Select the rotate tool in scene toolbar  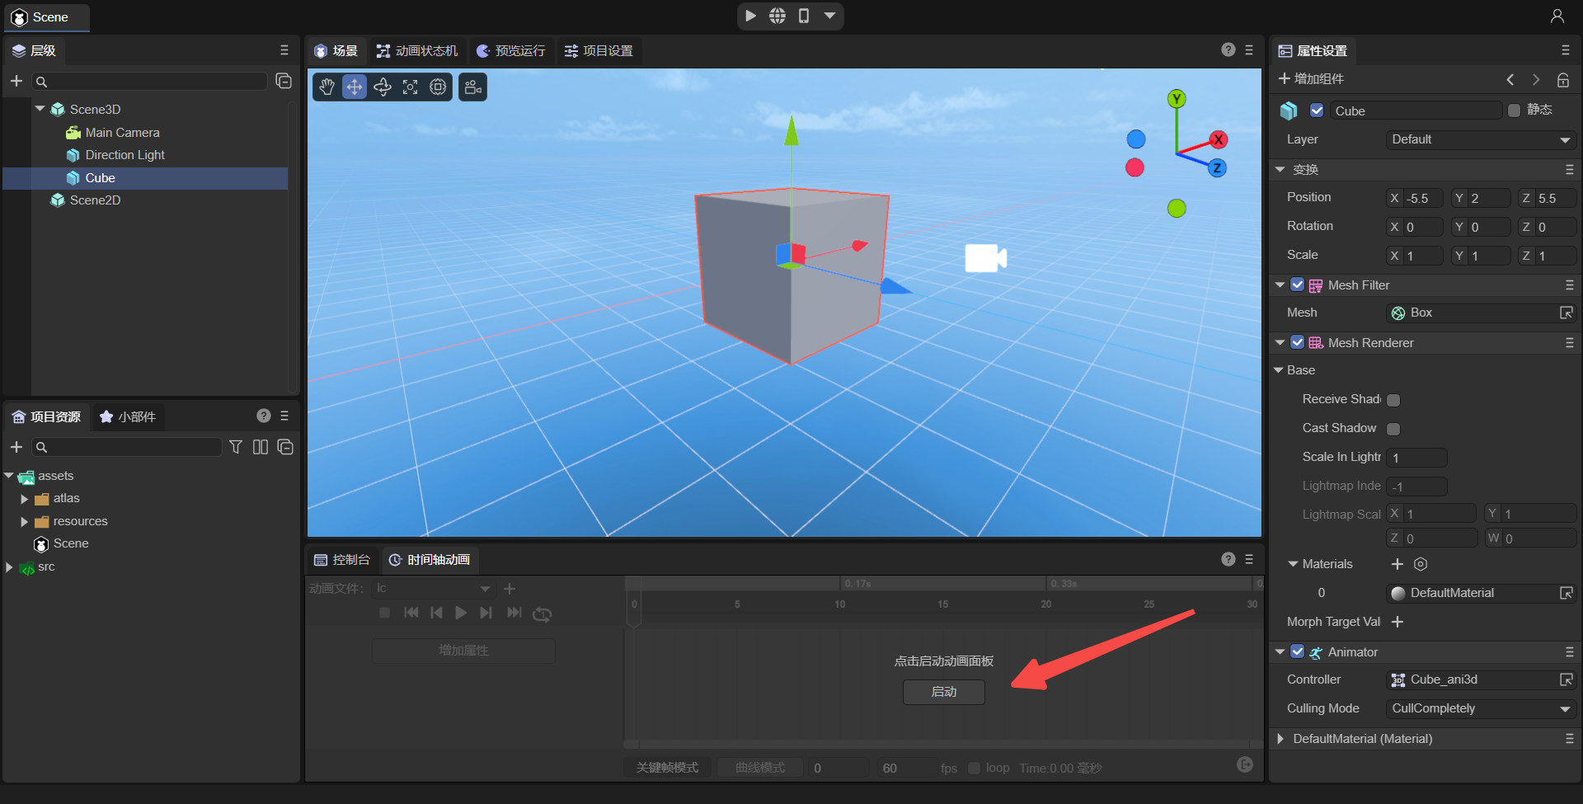tap(383, 87)
